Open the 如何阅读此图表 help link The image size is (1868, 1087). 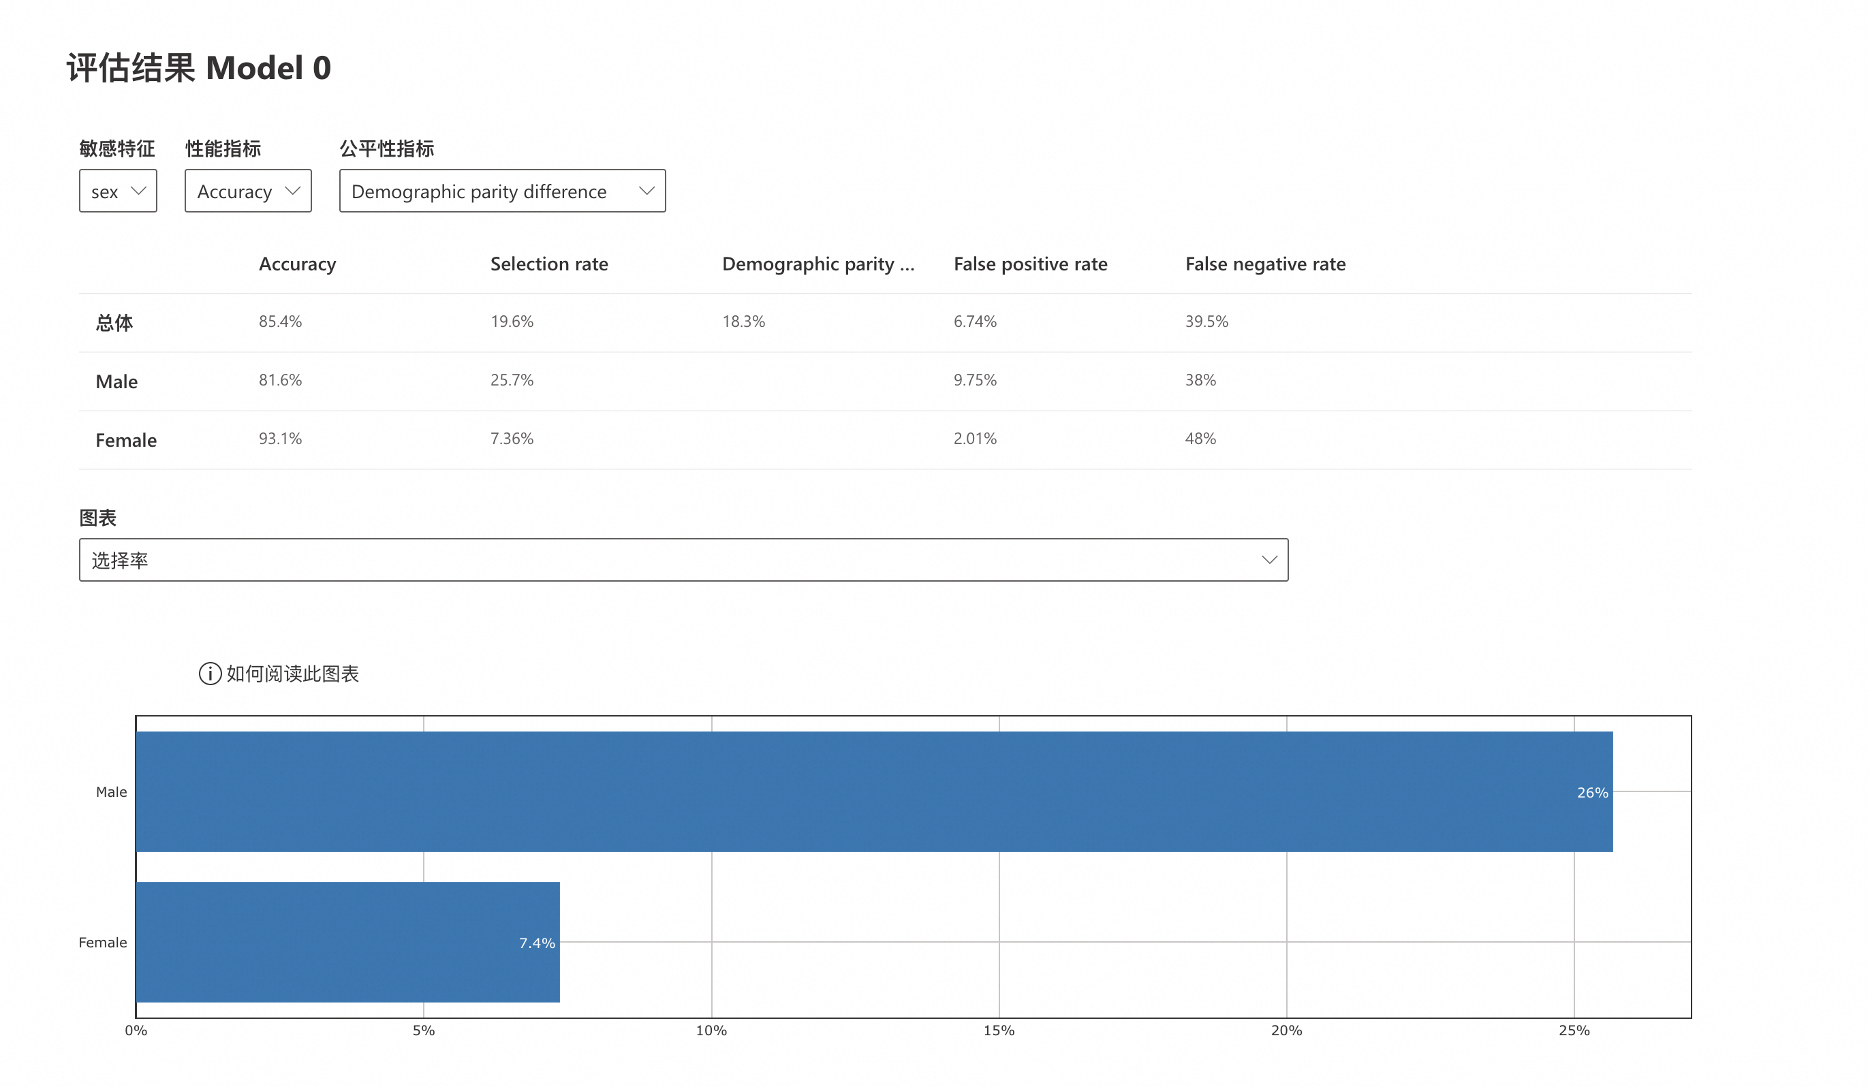pyautogui.click(x=292, y=674)
